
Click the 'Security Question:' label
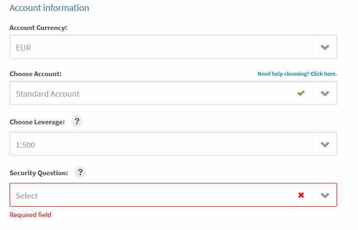coord(39,173)
